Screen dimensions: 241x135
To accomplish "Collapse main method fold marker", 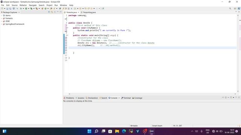I will pyautogui.click(x=67, y=35).
